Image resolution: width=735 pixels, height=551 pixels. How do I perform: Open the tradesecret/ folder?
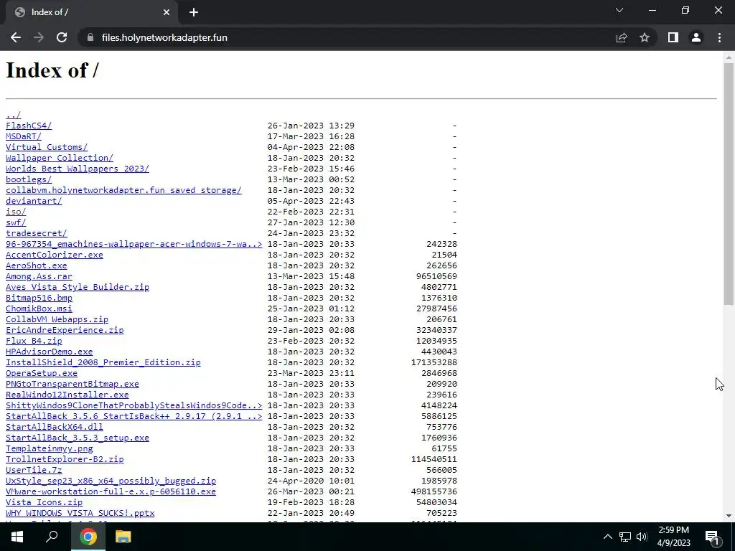pyautogui.click(x=37, y=233)
